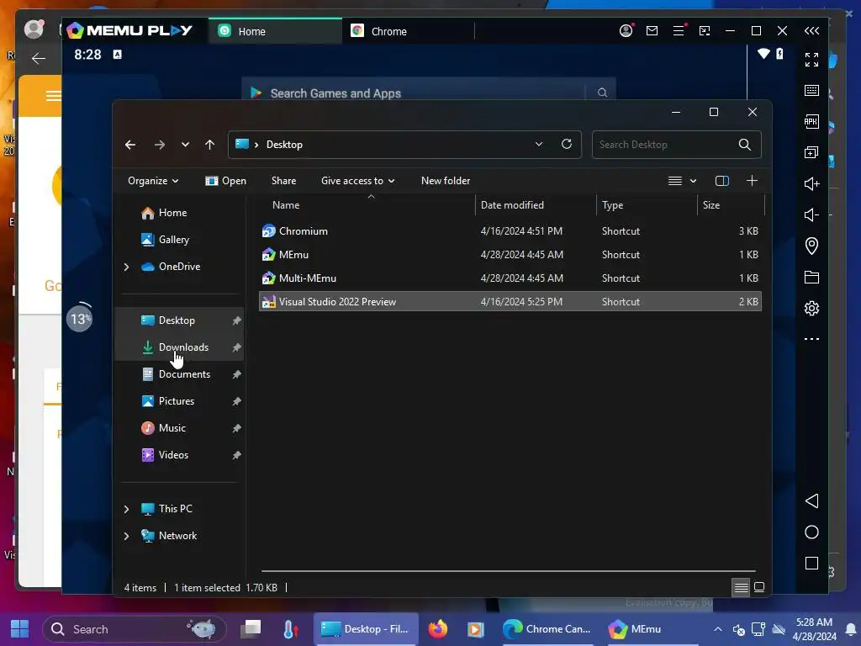Viewport: 861px width, 646px height.
Task: Toggle MEmu fullscreen icon
Action: click(x=811, y=60)
